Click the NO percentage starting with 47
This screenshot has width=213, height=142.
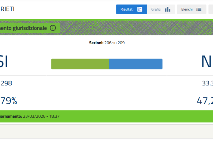205,101
